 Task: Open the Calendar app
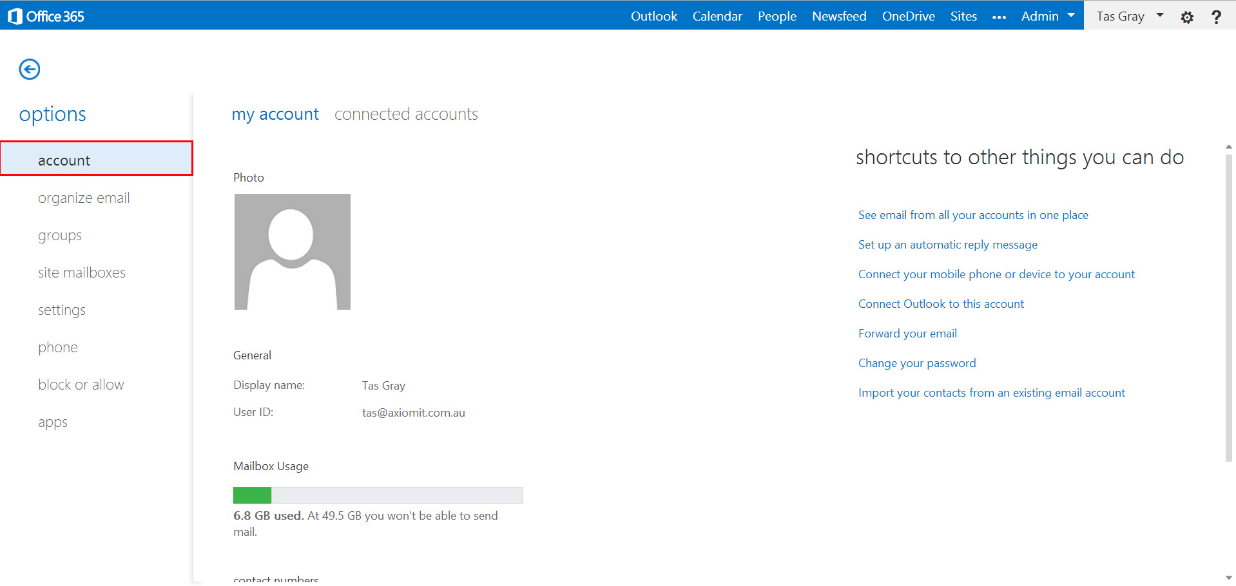click(717, 15)
